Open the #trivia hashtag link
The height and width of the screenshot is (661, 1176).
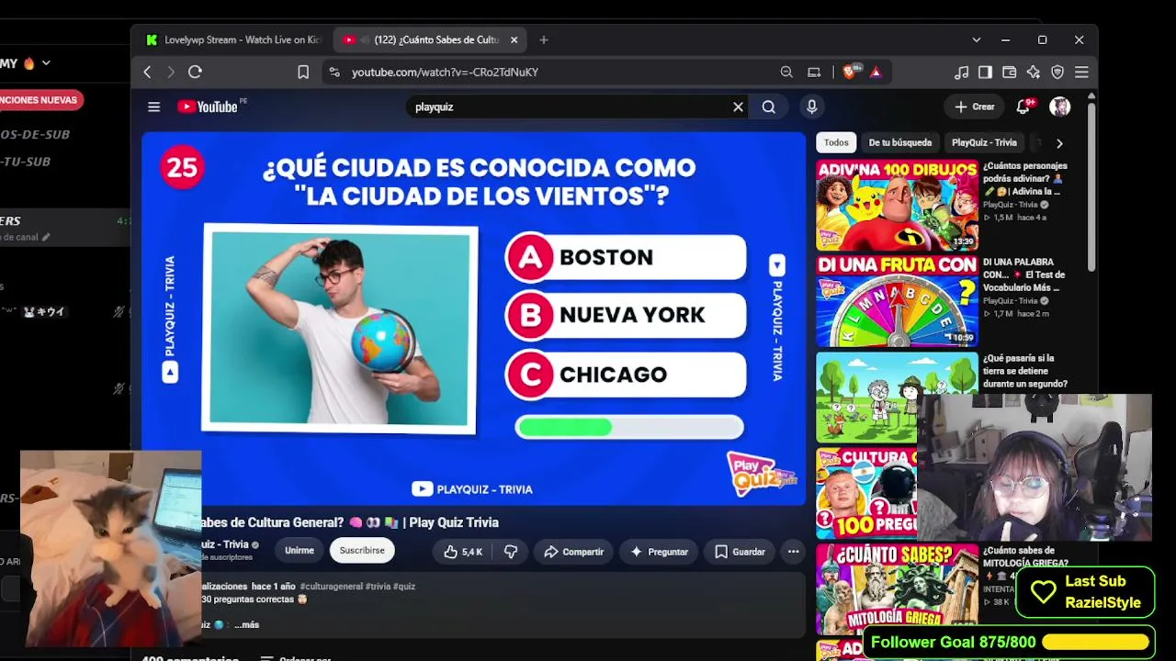click(x=378, y=587)
